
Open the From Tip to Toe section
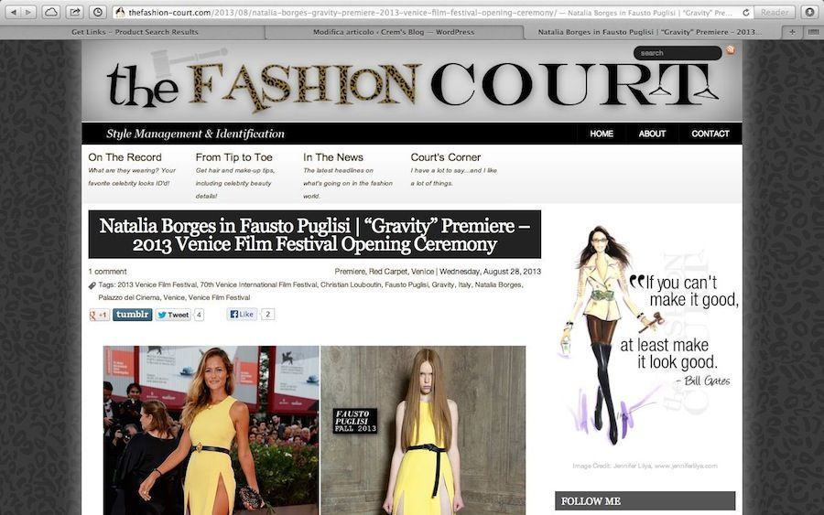[233, 157]
